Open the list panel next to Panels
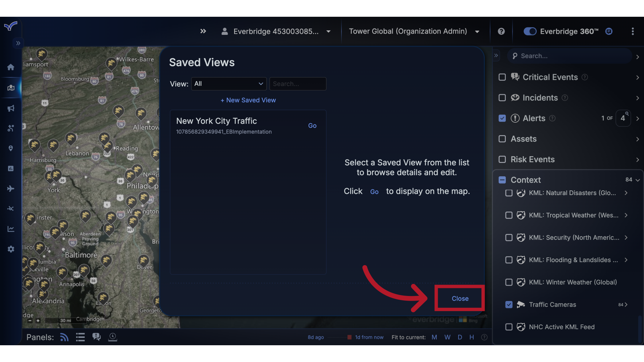This screenshot has height=362, width=644. [80, 337]
